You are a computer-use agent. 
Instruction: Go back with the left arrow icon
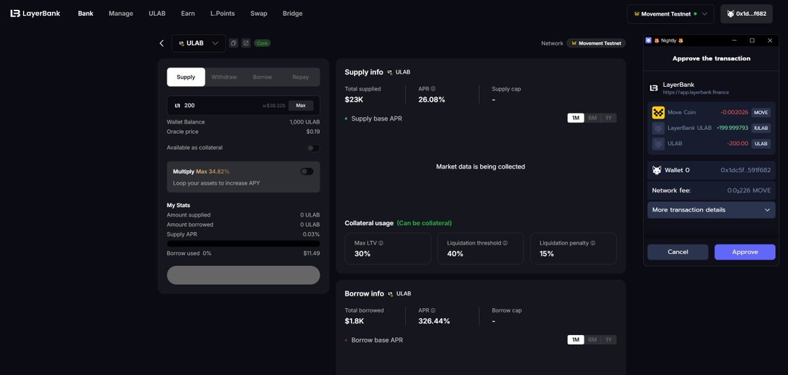(x=162, y=43)
